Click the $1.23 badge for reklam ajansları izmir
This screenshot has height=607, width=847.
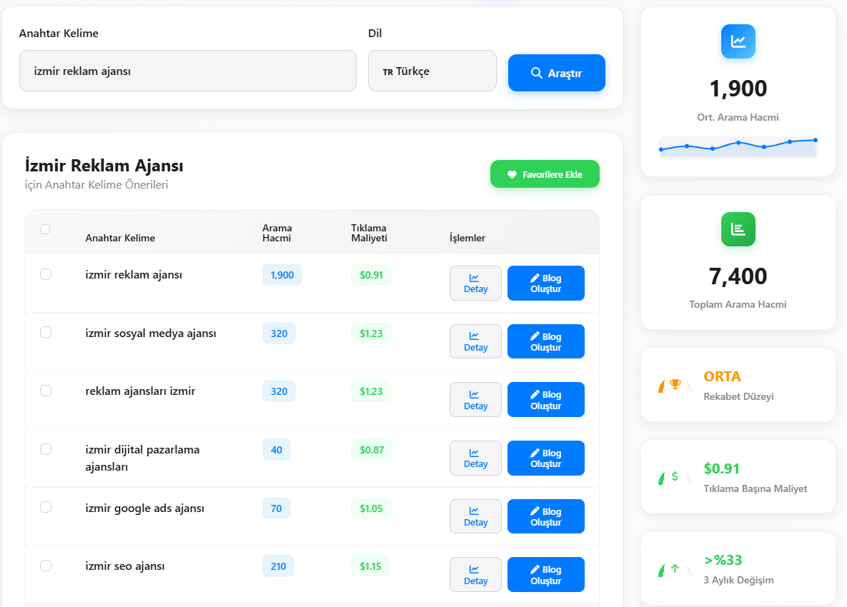click(x=371, y=391)
